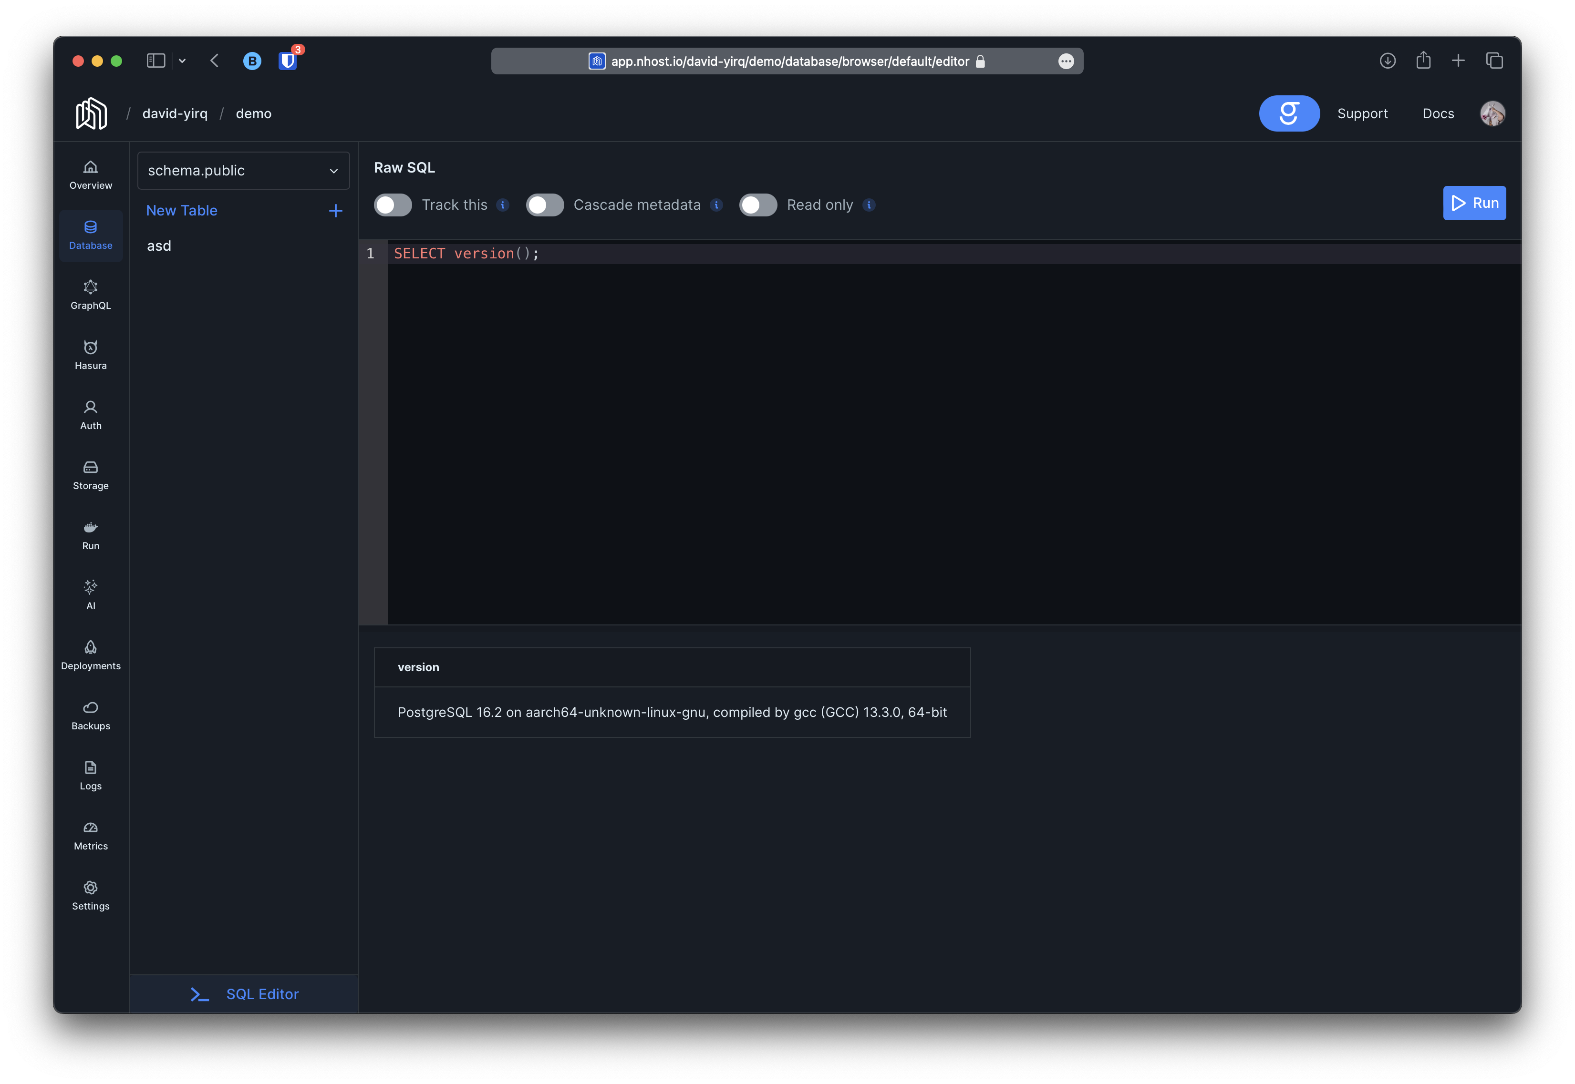
Task: Open the Backups cloud icon
Action: (x=90, y=715)
